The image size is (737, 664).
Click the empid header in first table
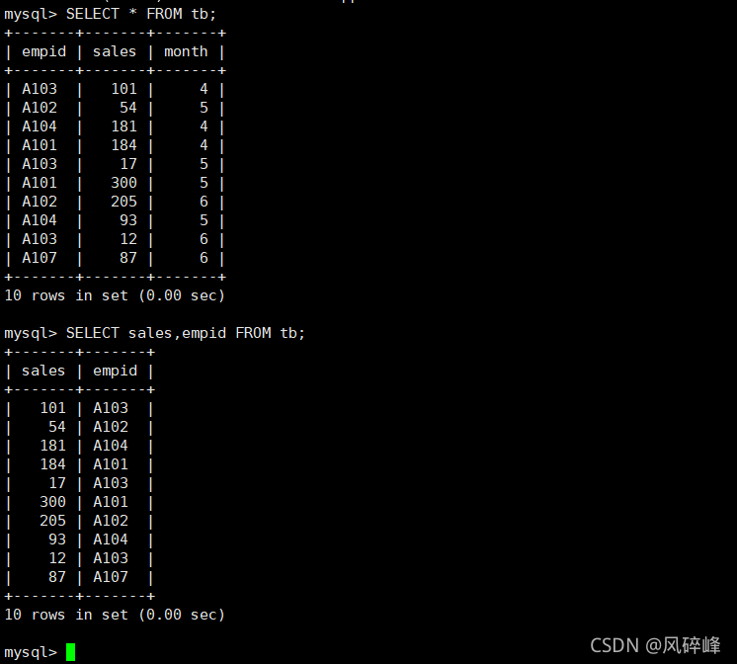[44, 51]
